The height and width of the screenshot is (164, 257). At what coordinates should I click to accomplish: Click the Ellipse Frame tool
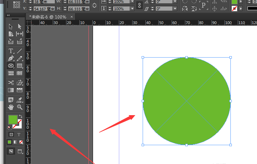point(11,66)
